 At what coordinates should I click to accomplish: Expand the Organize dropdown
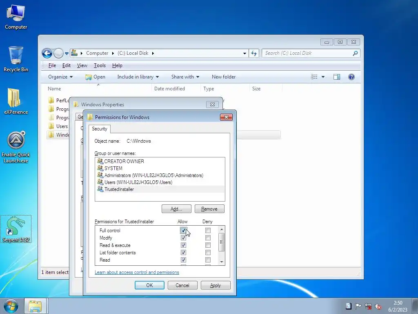click(x=60, y=77)
